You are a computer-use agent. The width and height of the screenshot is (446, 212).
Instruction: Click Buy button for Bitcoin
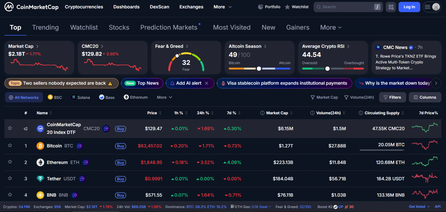pos(120,146)
